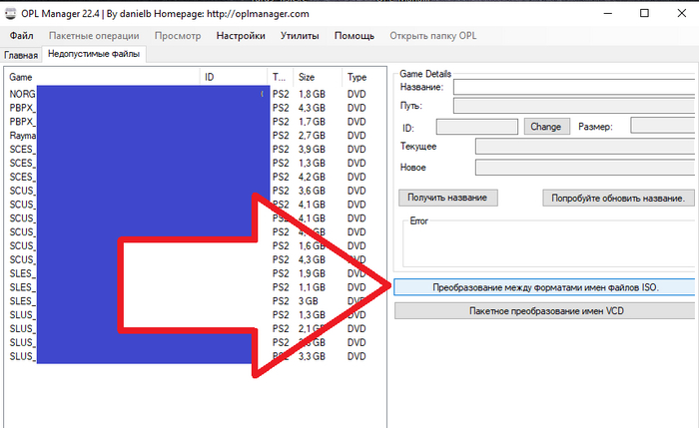Open the Помощь menu
Image resolution: width=699 pixels, height=428 pixels.
coord(353,36)
